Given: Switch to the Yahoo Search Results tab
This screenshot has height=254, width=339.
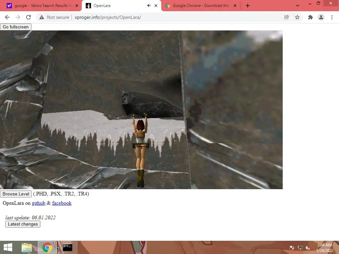Looking at the screenshot, I should click(41, 6).
